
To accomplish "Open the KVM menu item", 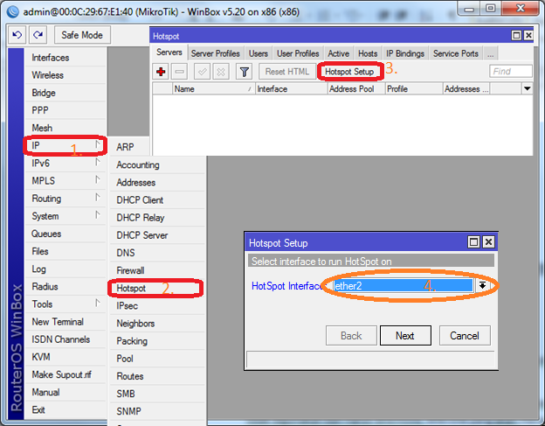I will click(66, 357).
